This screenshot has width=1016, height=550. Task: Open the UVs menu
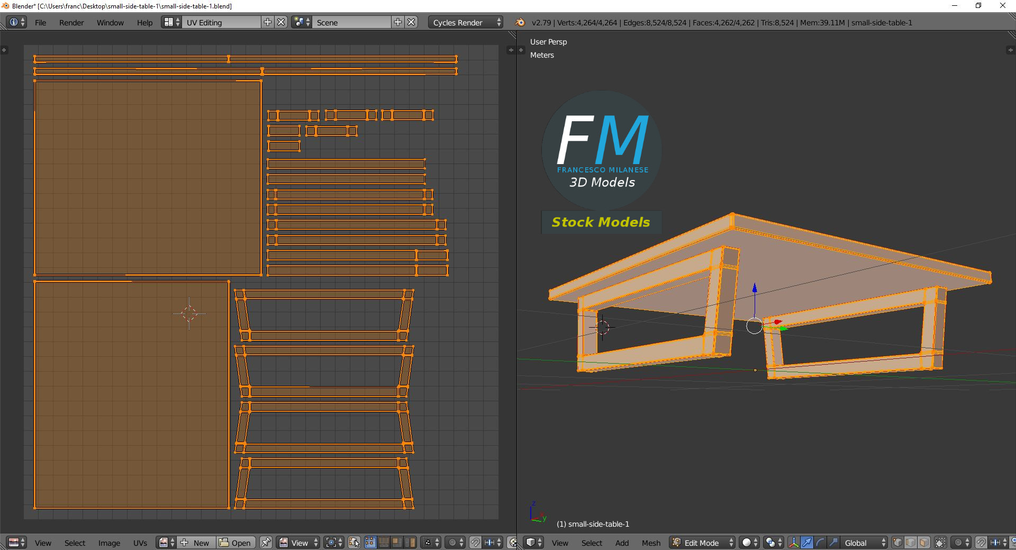click(x=140, y=543)
